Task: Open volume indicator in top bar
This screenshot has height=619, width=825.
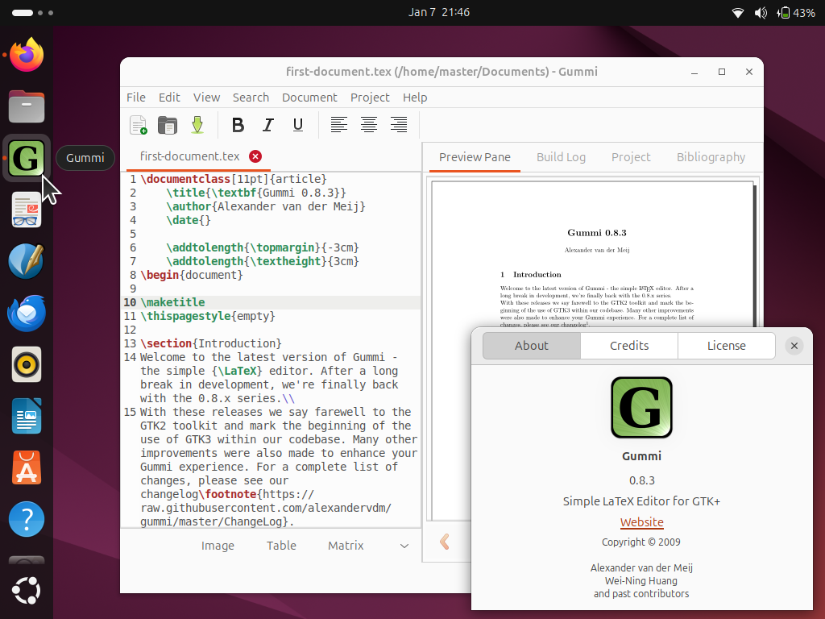Action: pos(761,13)
